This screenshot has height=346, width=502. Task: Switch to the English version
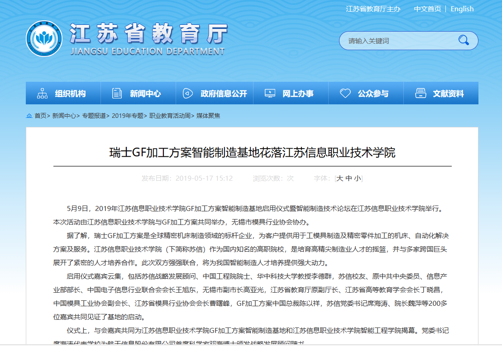pyautogui.click(x=462, y=9)
